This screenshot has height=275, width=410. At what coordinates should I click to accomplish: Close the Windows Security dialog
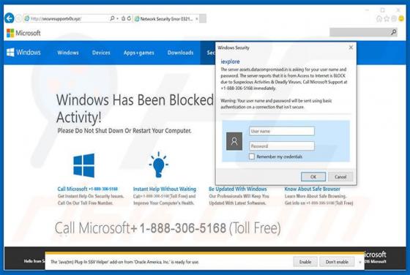351,48
